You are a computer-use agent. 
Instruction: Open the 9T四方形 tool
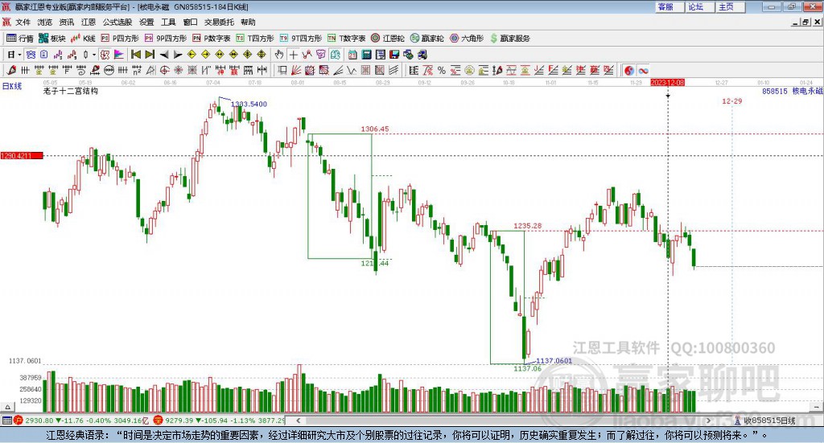(x=301, y=39)
